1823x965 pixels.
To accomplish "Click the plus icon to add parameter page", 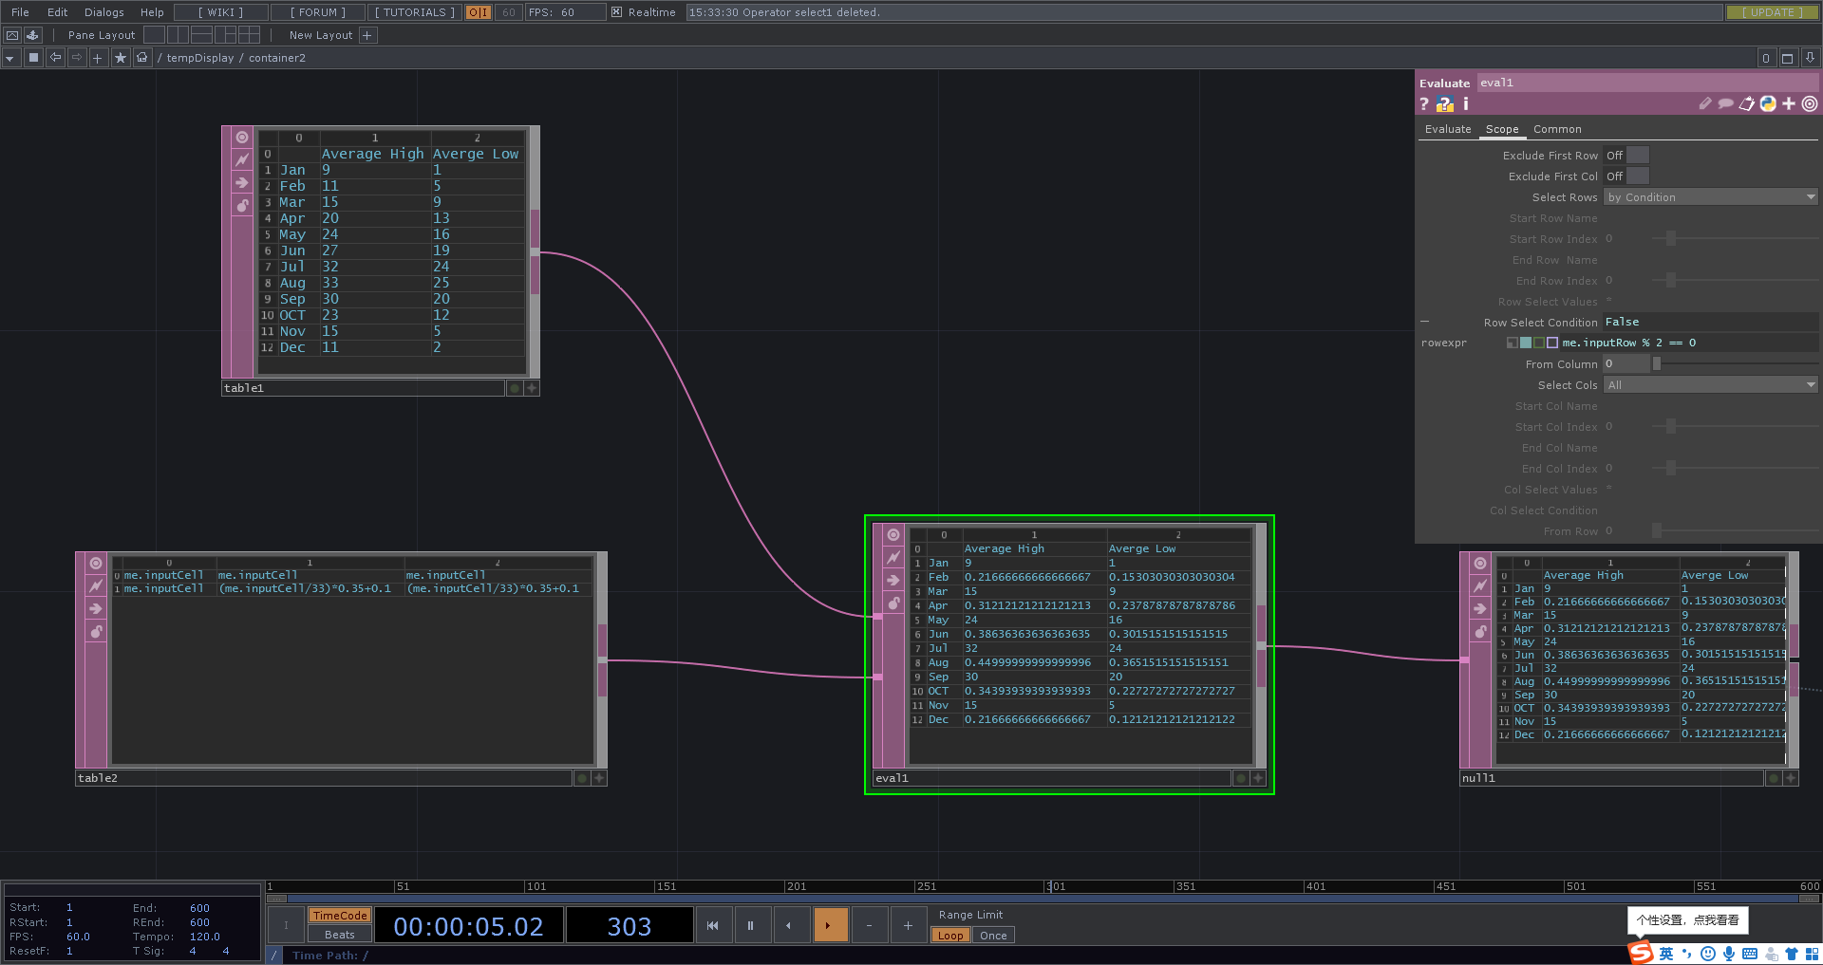I will [x=1788, y=103].
